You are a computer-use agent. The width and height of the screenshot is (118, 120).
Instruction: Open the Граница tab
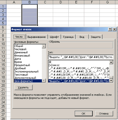(x=68, y=37)
